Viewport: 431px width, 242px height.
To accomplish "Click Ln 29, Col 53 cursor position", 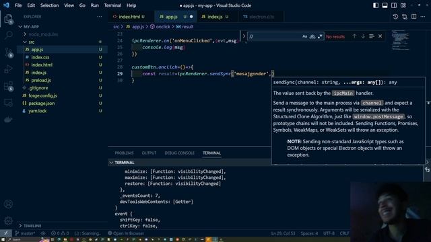I will (283, 233).
